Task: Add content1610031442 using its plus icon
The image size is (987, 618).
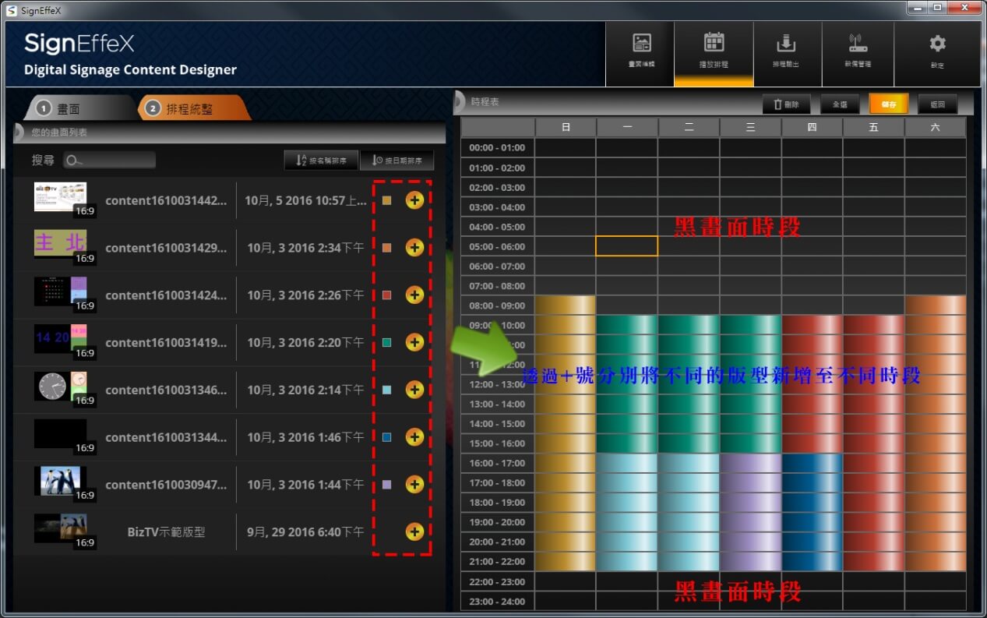Action: 414,200
